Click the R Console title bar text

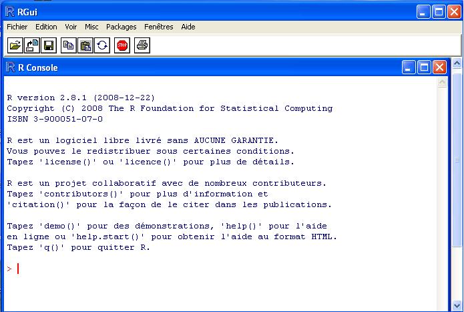point(38,67)
